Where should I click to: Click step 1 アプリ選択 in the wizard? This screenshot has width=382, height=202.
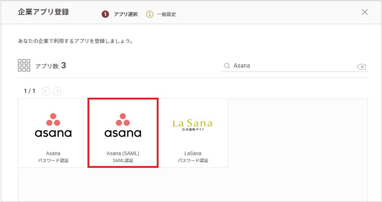tap(120, 14)
